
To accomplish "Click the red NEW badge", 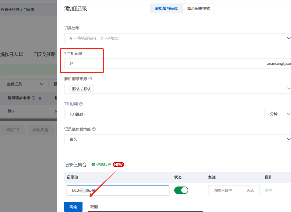I will (118, 165).
